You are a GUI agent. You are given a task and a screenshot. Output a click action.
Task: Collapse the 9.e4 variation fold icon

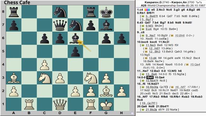pos(143,29)
